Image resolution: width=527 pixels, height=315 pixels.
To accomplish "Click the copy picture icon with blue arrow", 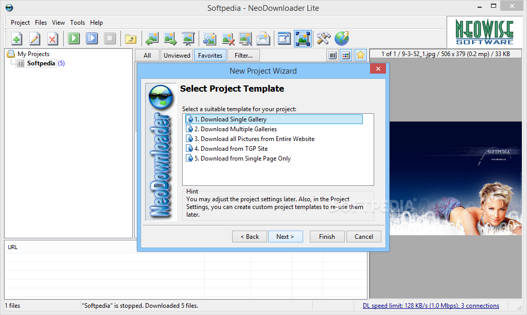I will [209, 38].
